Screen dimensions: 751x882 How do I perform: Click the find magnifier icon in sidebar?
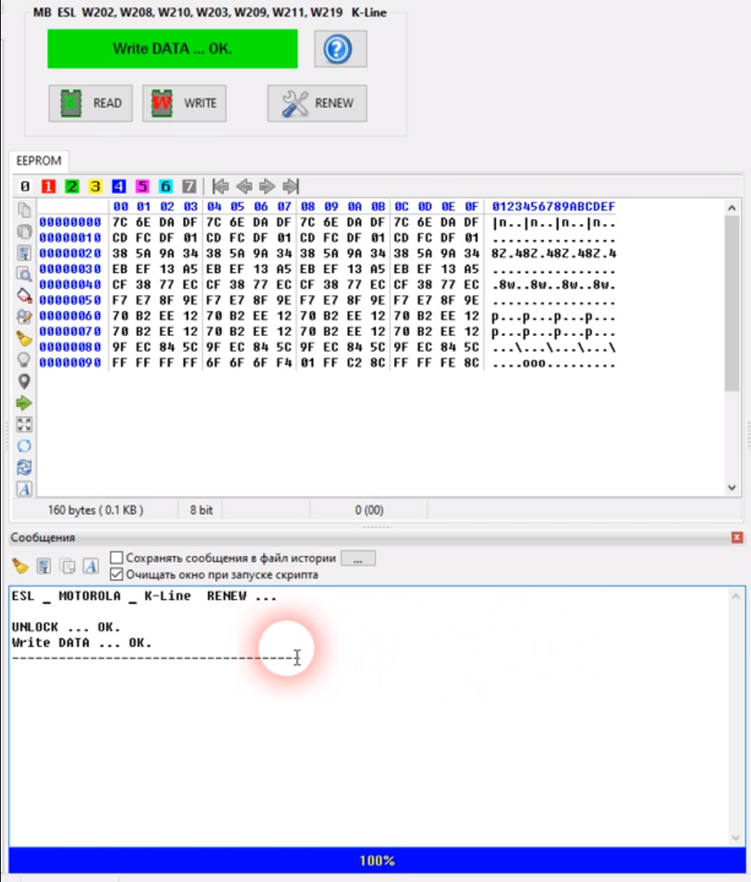pyautogui.click(x=25, y=274)
